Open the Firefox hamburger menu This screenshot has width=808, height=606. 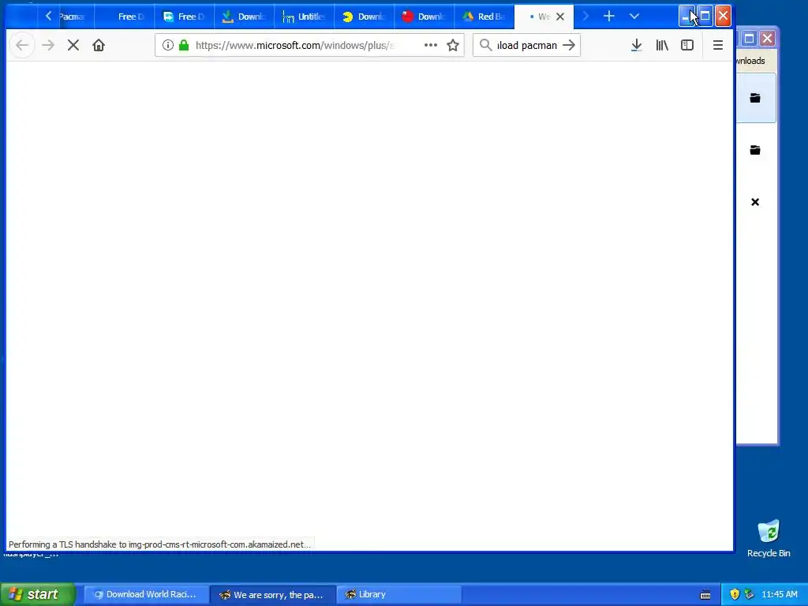point(718,45)
